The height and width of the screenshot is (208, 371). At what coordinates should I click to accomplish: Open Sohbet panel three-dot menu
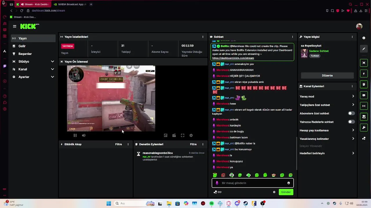point(292,37)
